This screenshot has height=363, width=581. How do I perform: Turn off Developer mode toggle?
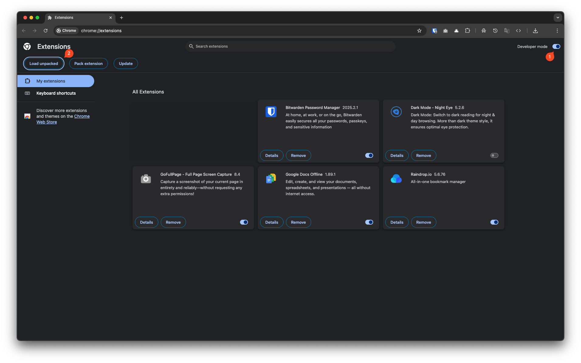556,46
